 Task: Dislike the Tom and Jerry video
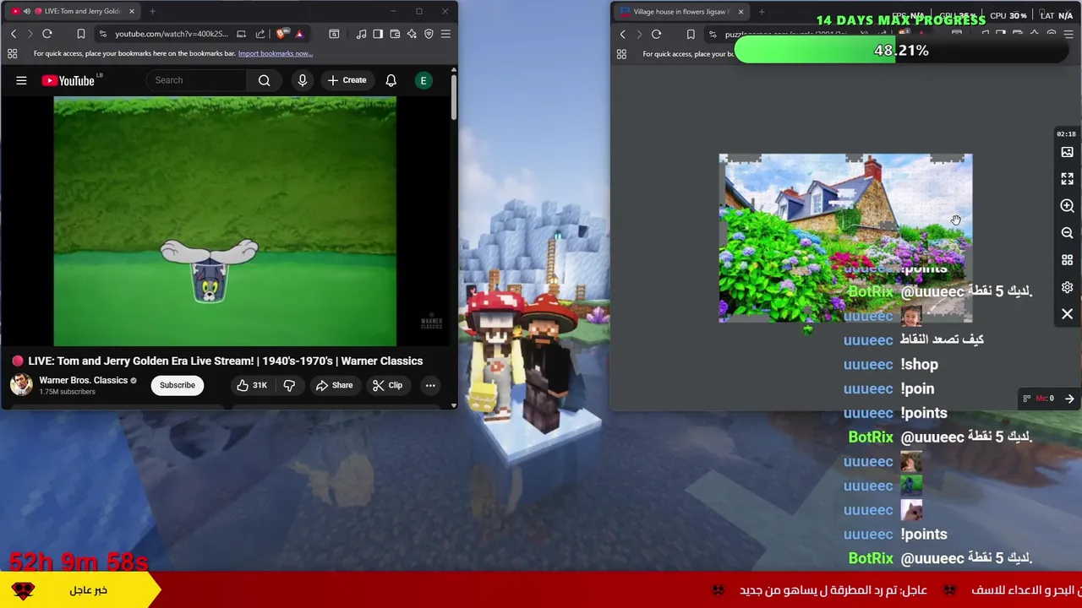tap(289, 385)
